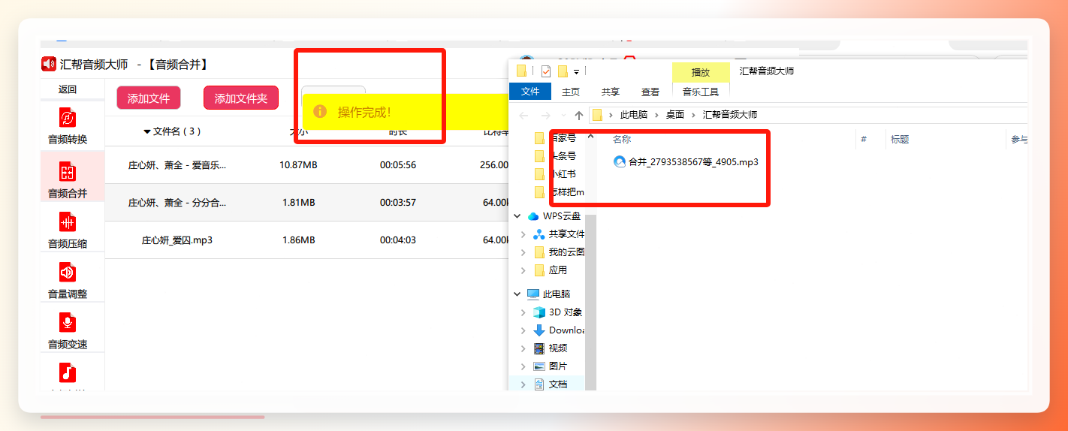Click the 标题 column header in Explorer
Screen dimensions: 1068x431
pos(900,139)
